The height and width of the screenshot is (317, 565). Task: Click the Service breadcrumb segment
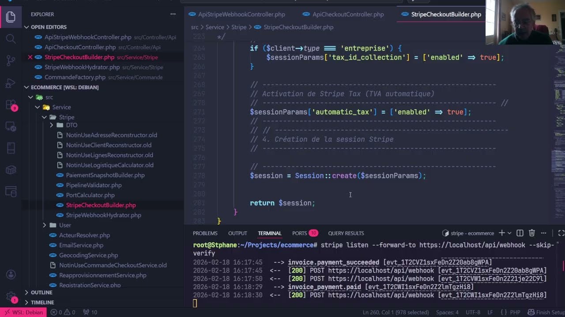(x=215, y=27)
